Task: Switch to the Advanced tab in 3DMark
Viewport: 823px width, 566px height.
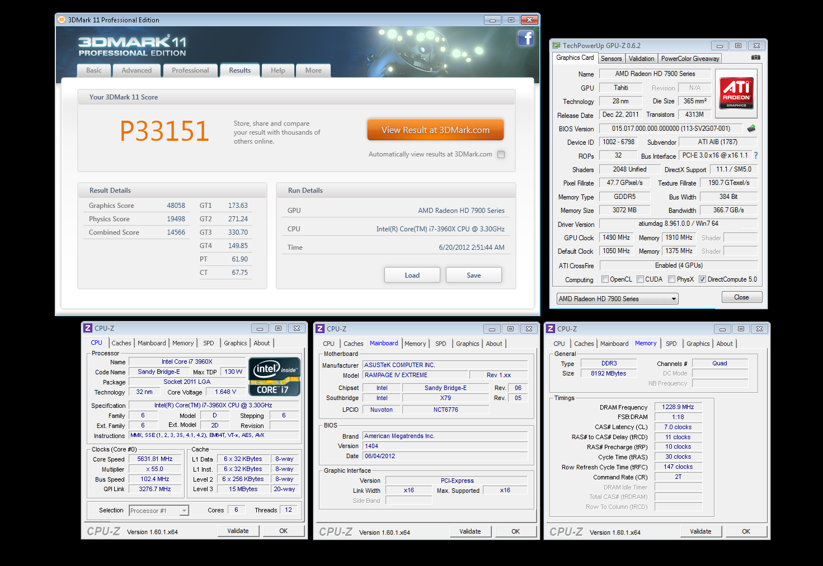Action: (137, 70)
